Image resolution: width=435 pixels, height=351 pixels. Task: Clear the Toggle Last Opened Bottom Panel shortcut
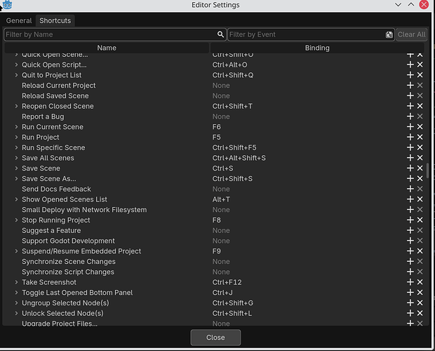(420, 293)
